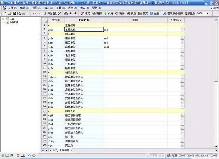
Task: Click the triangle shape icon
Action: tap(29, 156)
